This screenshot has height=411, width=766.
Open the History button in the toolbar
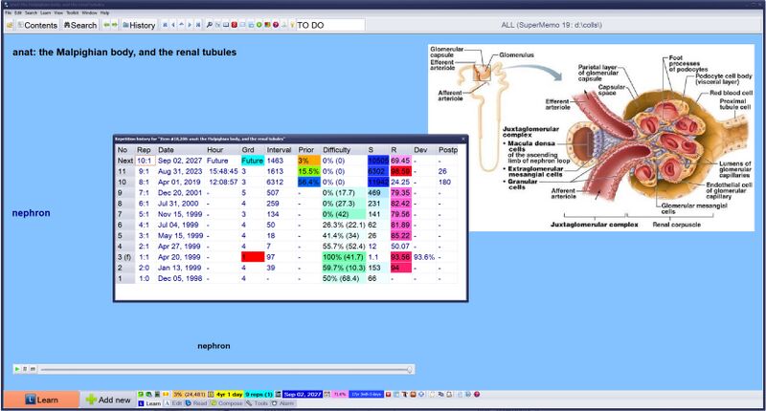(x=139, y=25)
